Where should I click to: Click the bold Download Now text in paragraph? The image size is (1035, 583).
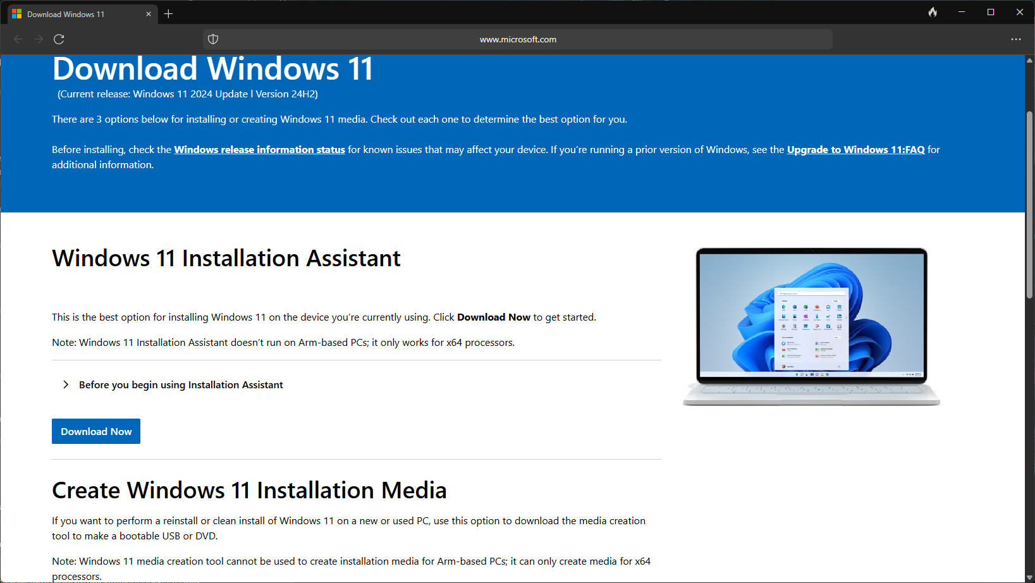coord(494,317)
